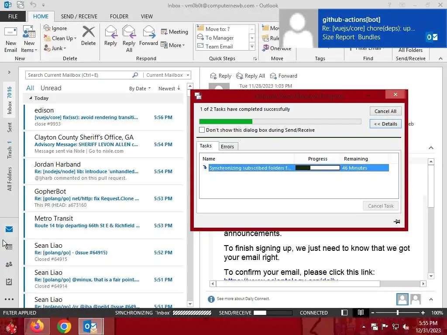Pin the Send/Receive Progress dialog

click(397, 221)
